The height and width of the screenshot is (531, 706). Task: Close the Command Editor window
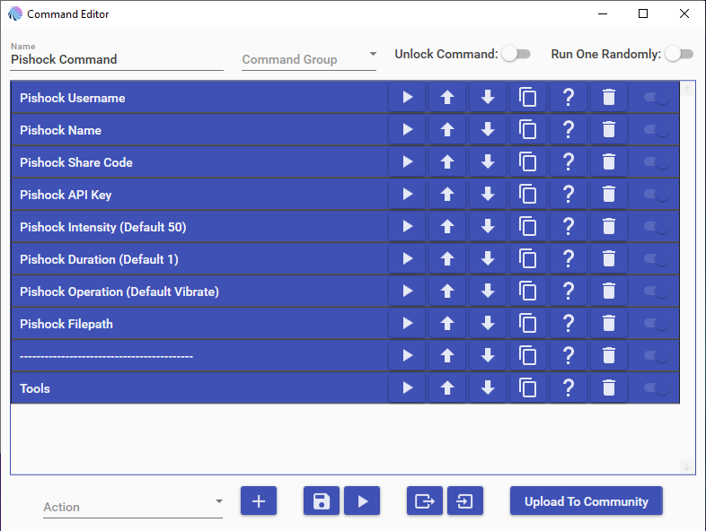[684, 14]
